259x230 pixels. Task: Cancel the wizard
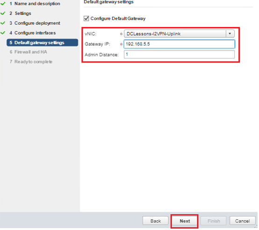[243, 221]
